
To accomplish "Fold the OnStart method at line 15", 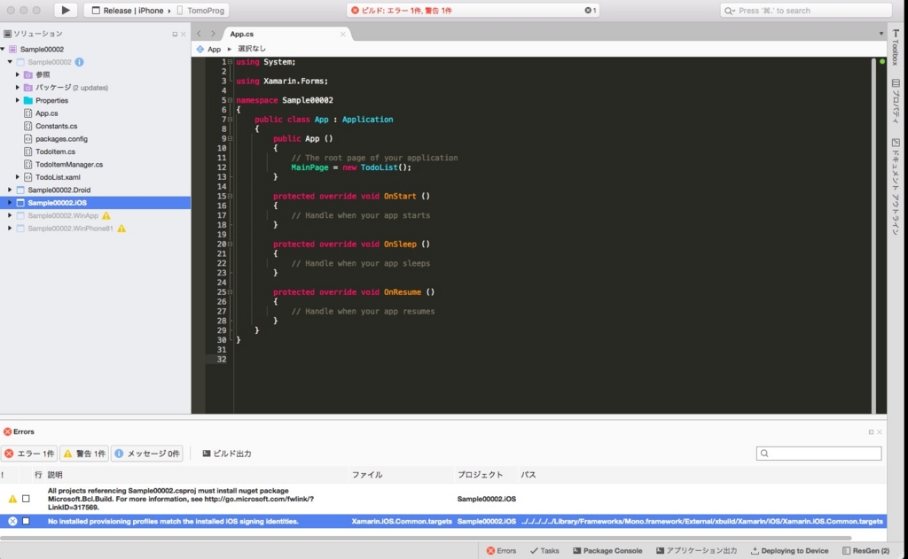I will coord(230,196).
